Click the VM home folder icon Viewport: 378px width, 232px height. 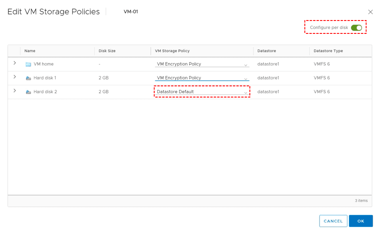click(28, 64)
